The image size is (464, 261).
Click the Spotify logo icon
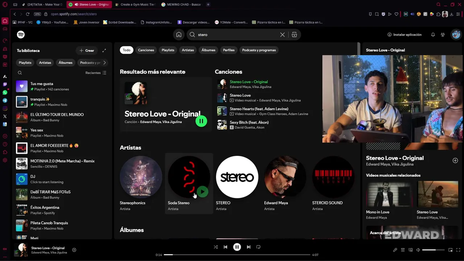tap(21, 34)
